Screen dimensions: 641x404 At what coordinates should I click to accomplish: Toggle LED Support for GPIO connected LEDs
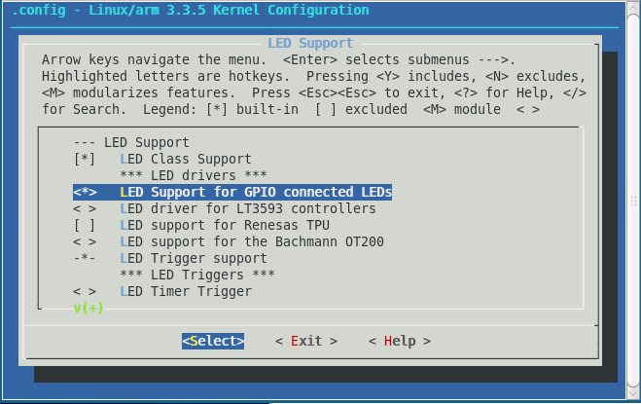coord(232,192)
